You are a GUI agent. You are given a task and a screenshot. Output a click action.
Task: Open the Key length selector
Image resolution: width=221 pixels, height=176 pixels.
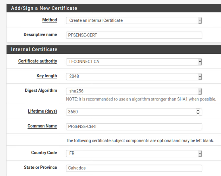(x=134, y=76)
